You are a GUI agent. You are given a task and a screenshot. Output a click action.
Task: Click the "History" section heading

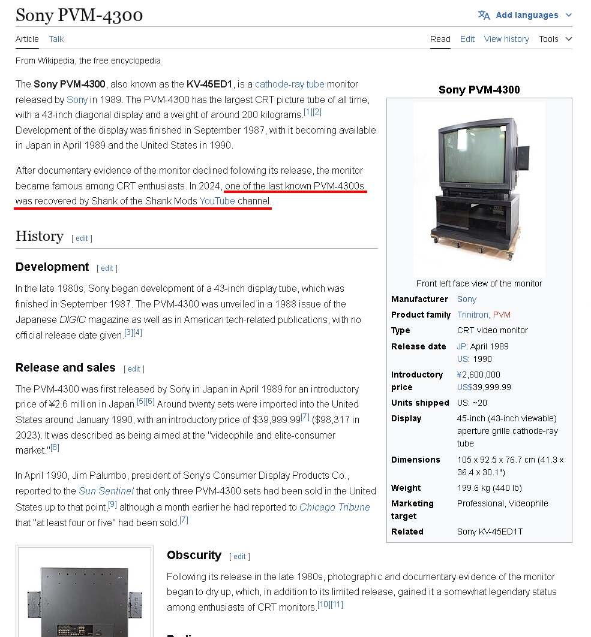(x=40, y=236)
